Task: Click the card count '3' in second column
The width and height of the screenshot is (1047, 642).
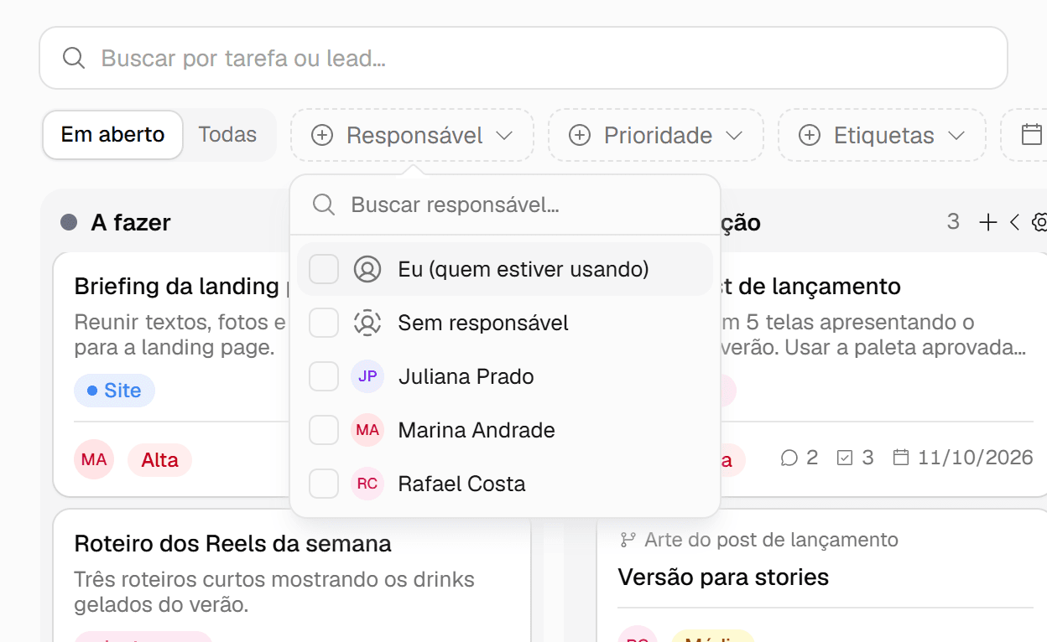Action: click(953, 222)
